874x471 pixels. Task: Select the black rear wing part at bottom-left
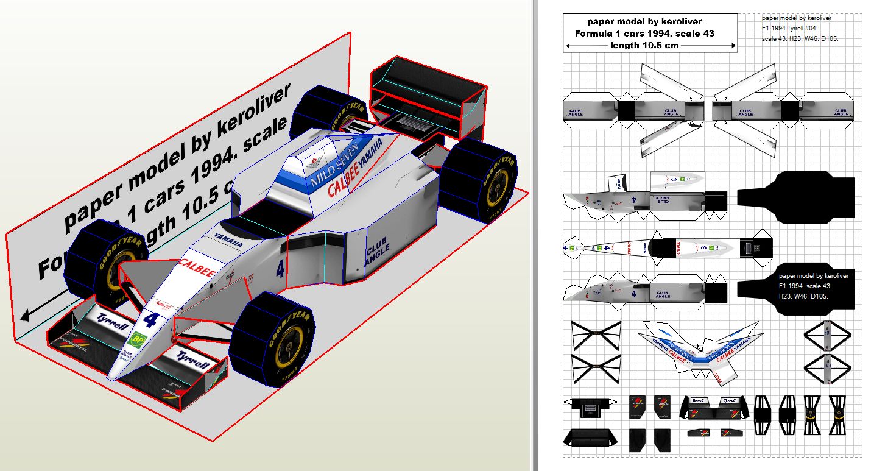(x=590, y=437)
